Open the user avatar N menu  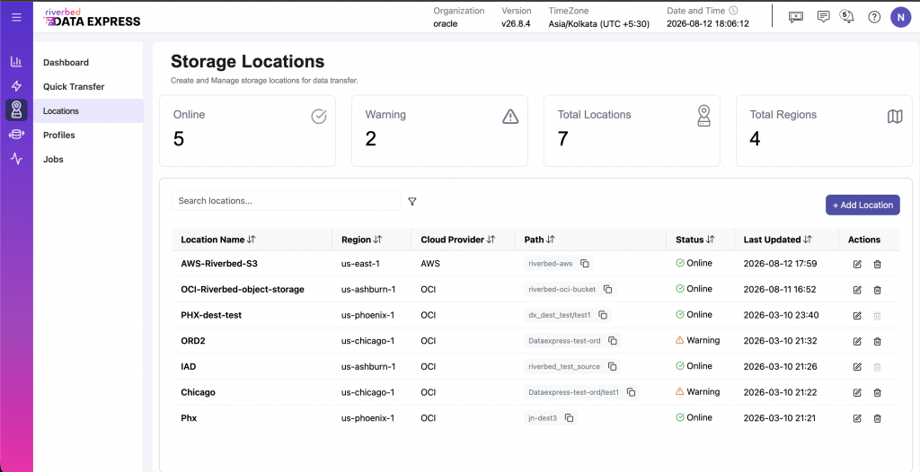click(x=900, y=17)
